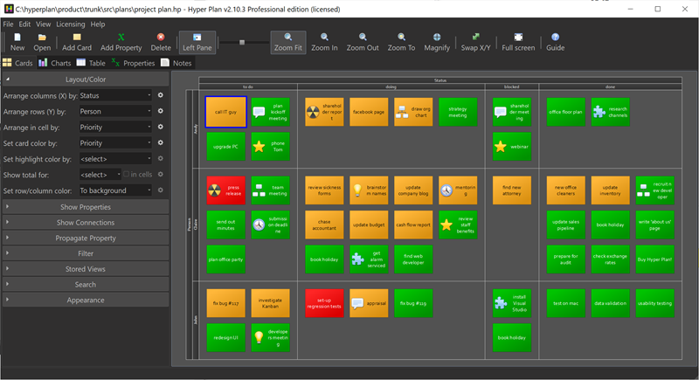Open the Set card color by dropdown
Image resolution: width=699 pixels, height=380 pixels.
pos(114,143)
